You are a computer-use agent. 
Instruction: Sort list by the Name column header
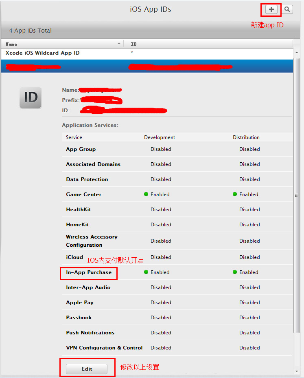(62, 44)
